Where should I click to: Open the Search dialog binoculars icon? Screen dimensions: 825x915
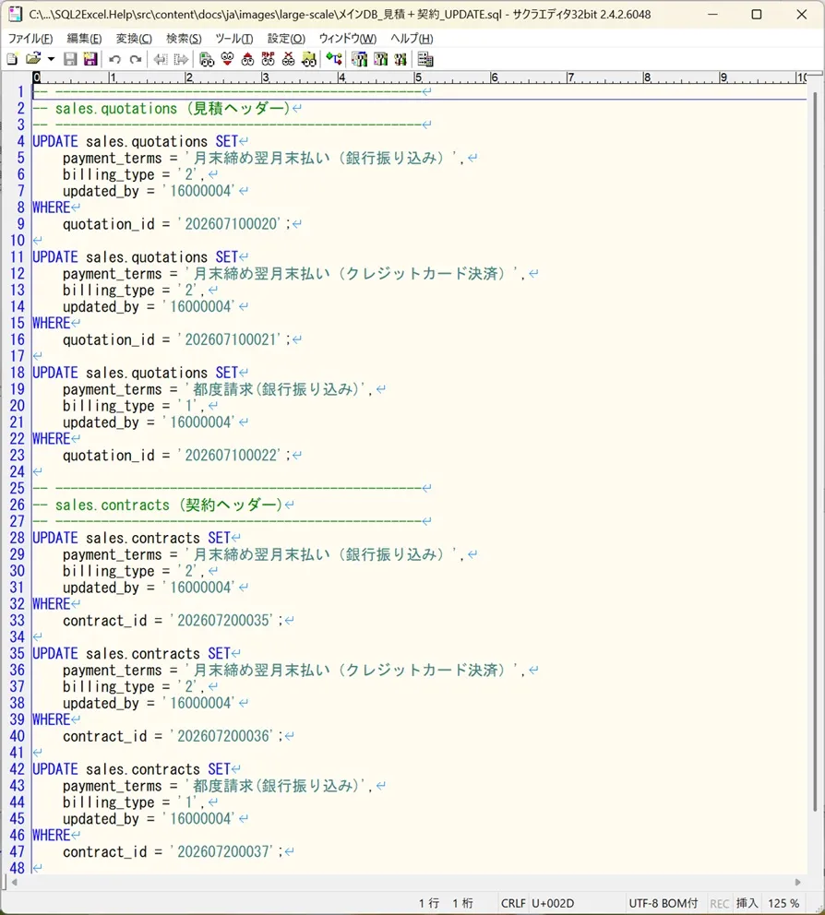point(207,59)
